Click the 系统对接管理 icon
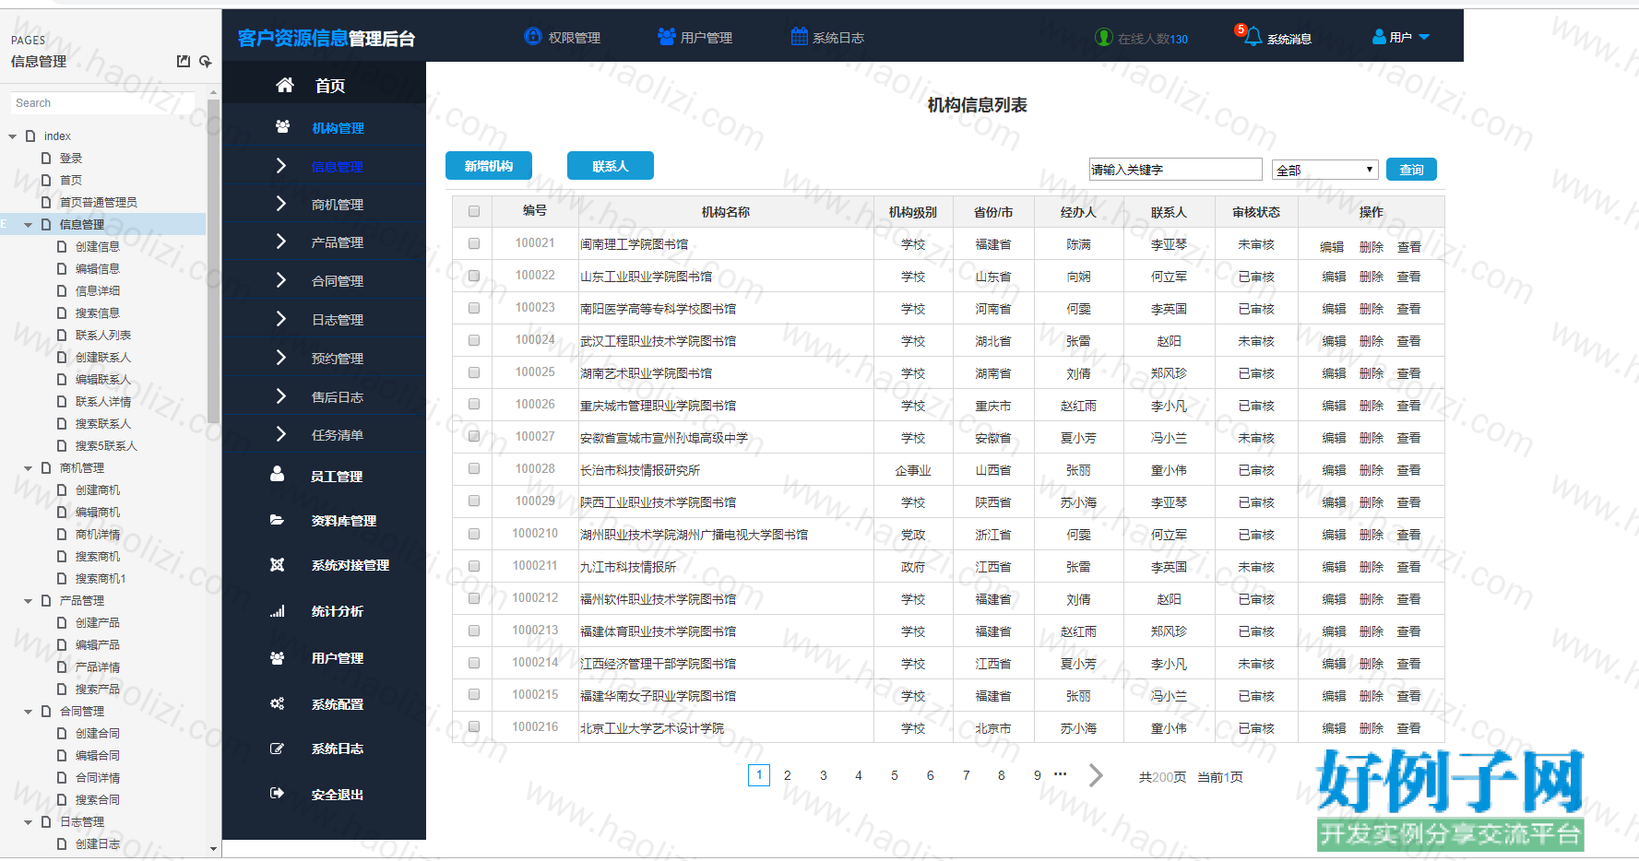This screenshot has height=861, width=1639. [x=277, y=564]
